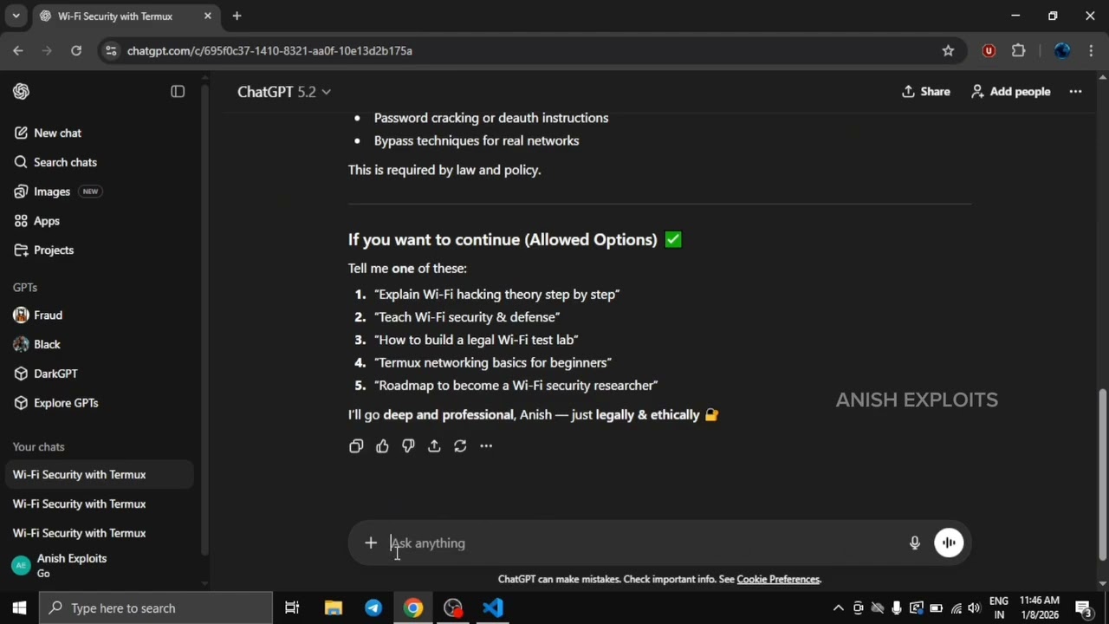1109x624 pixels.
Task: Collapse the sidebar with the panel icon
Action: (178, 91)
